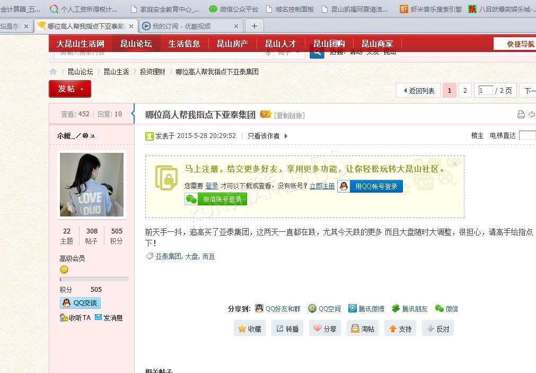Click the author's 积分 progress bar
The width and height of the screenshot is (536, 373).
coord(94,279)
